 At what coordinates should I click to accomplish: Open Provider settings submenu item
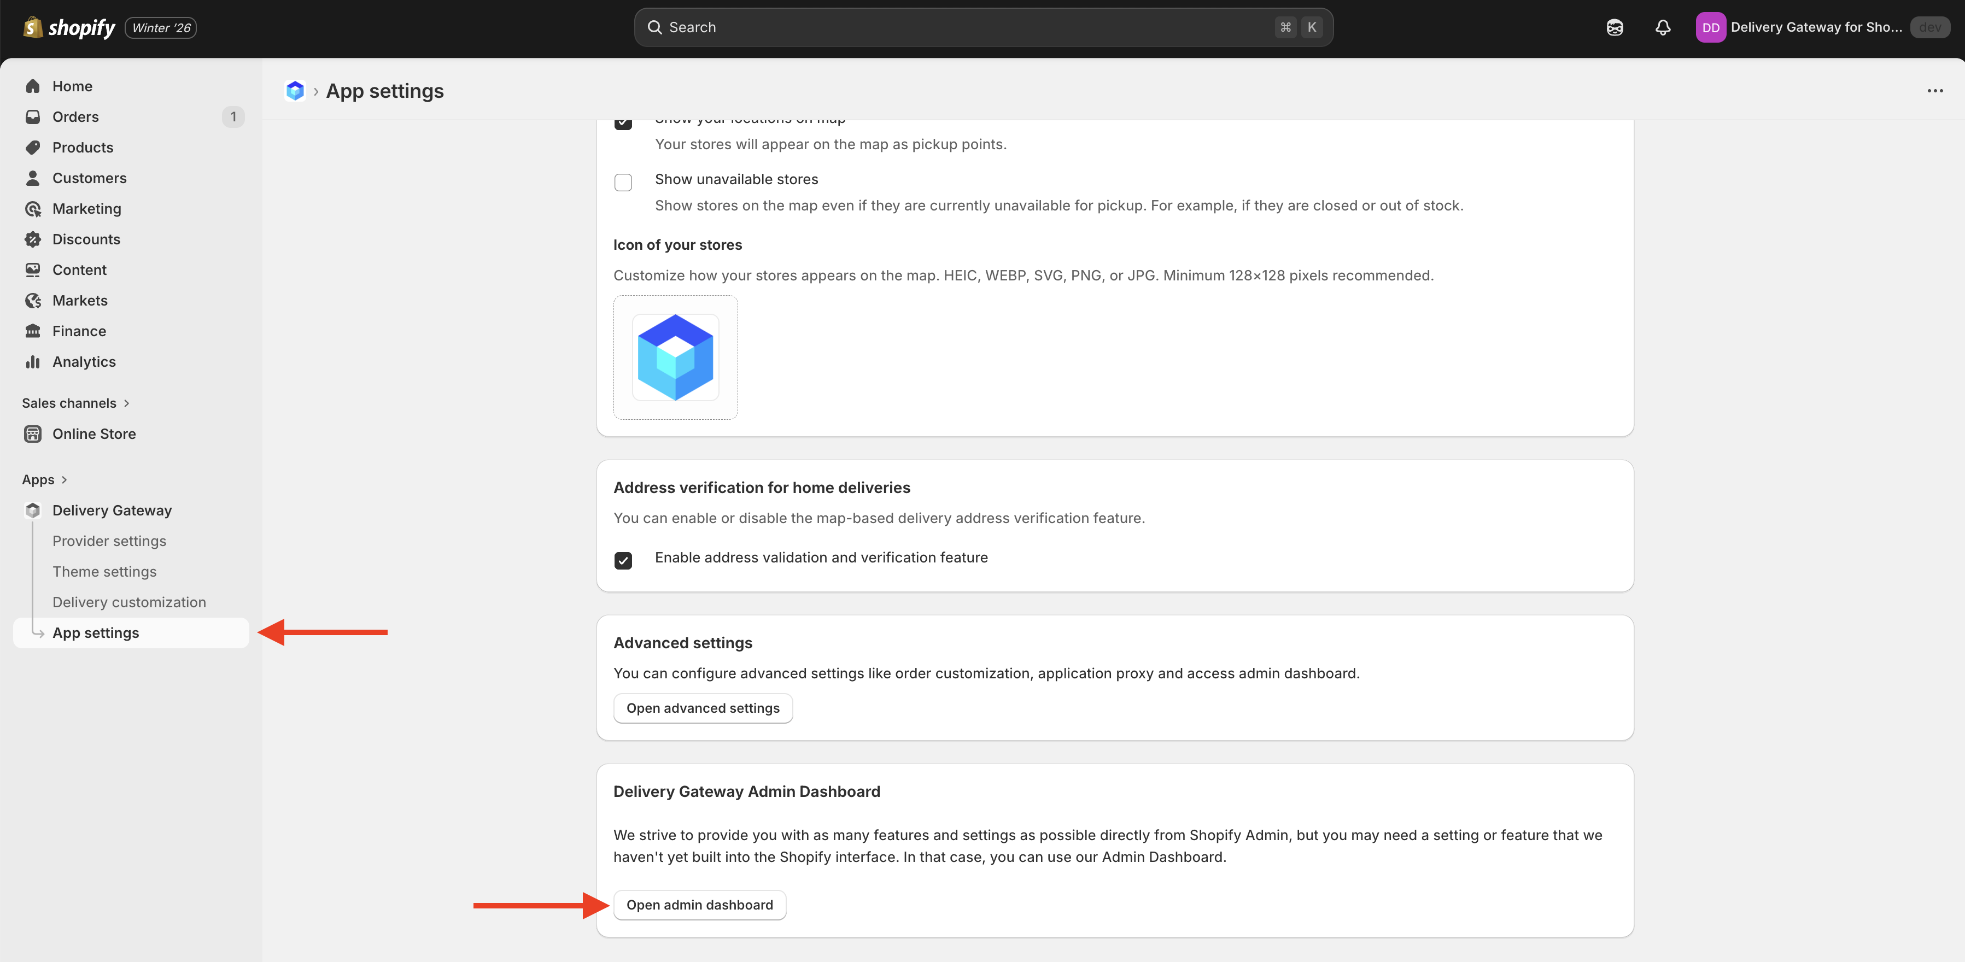[x=109, y=541]
